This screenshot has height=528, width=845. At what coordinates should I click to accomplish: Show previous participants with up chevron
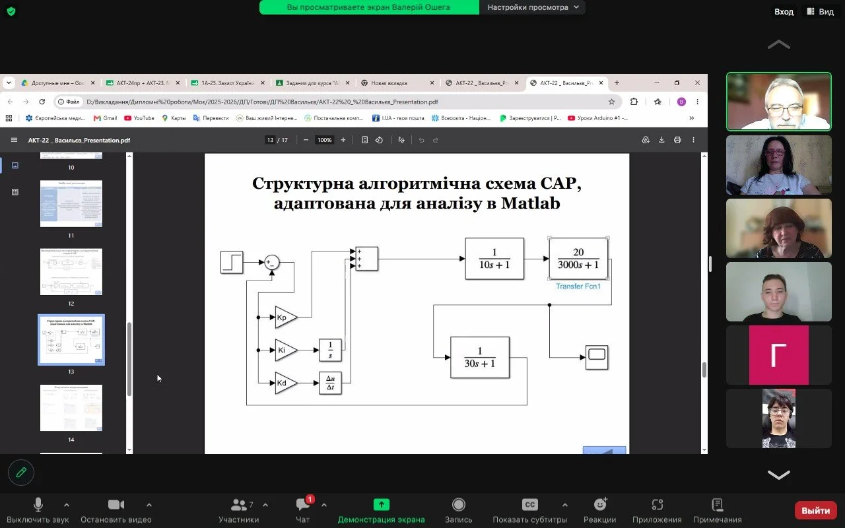tap(779, 44)
